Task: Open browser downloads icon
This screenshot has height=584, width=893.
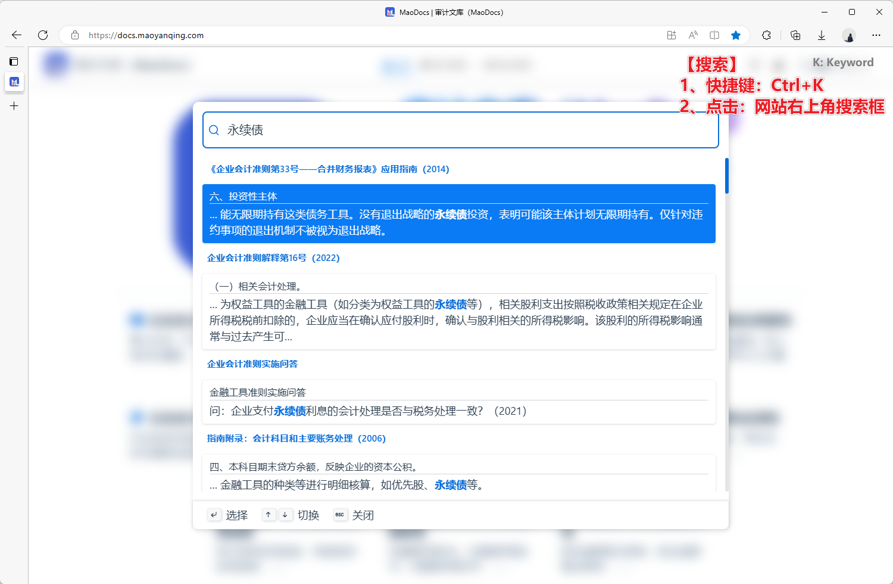Action: click(x=822, y=35)
